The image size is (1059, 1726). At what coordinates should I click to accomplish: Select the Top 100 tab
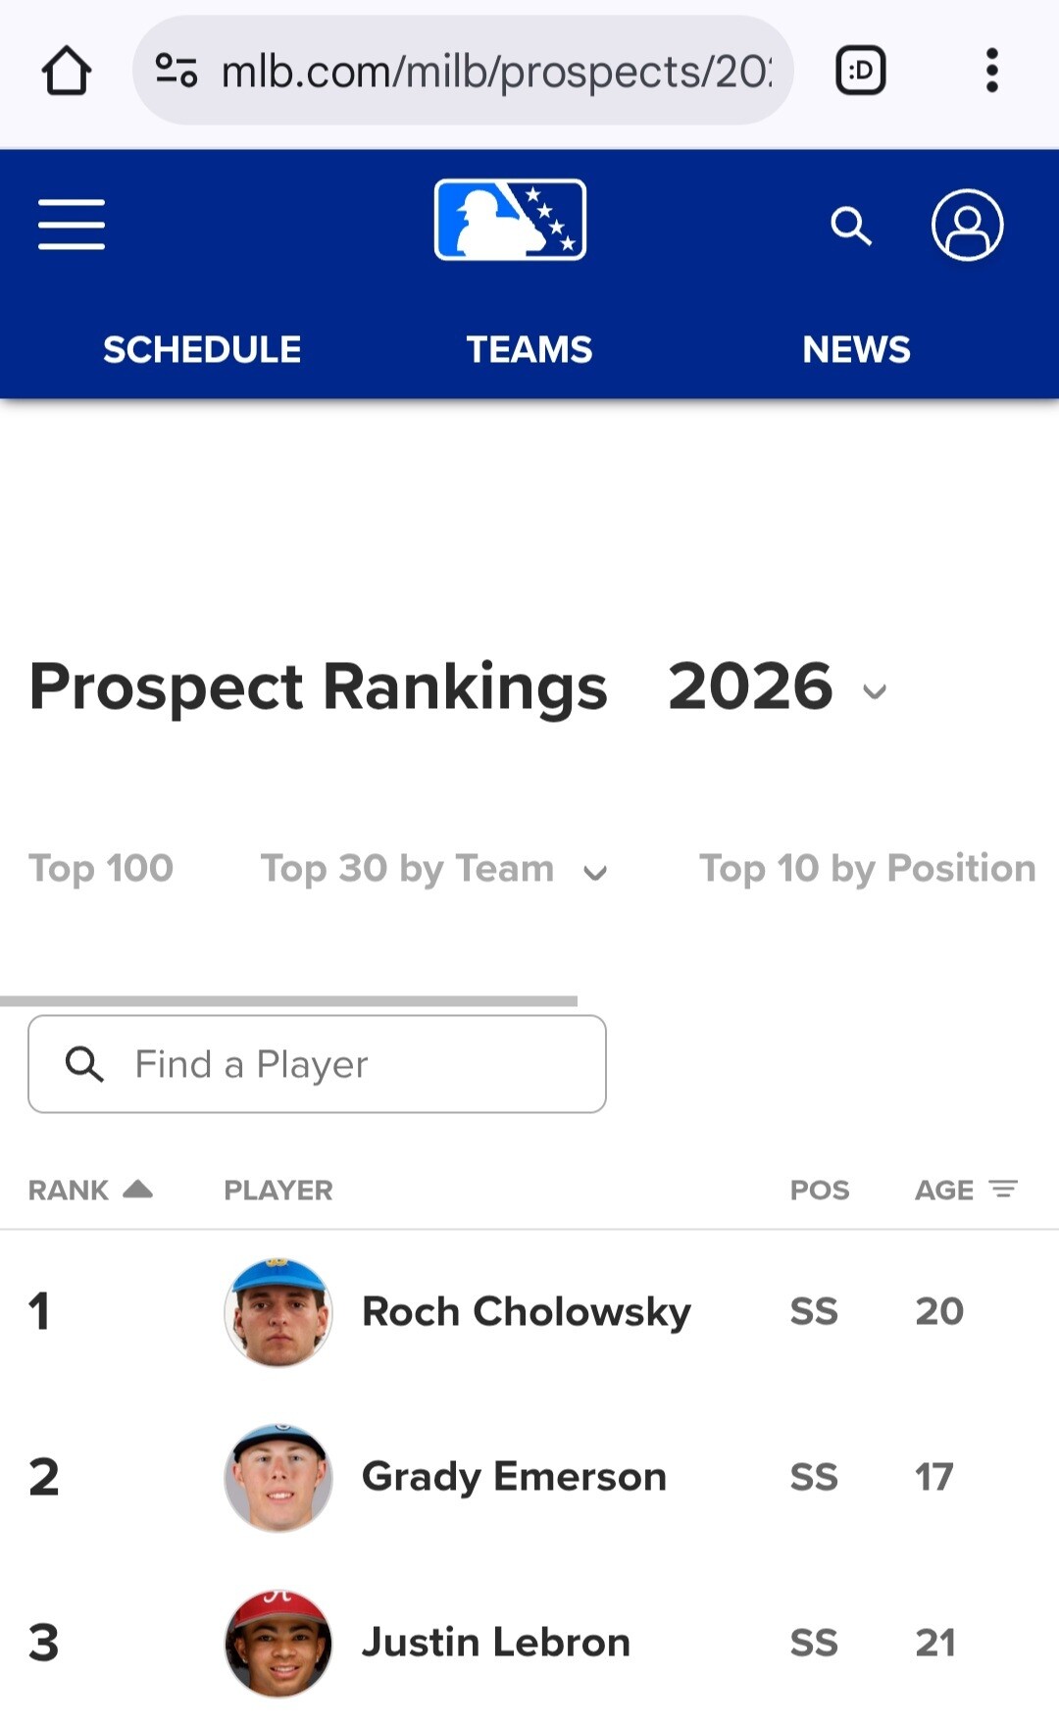coord(101,869)
